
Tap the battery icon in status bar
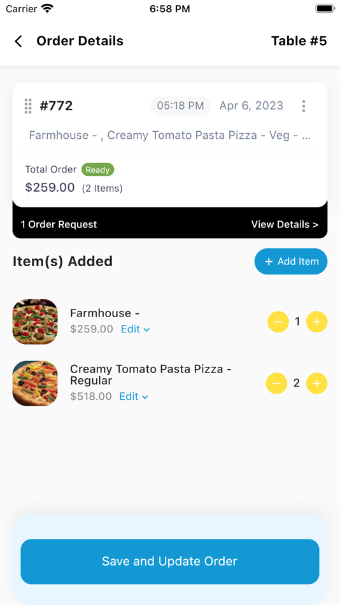(325, 8)
